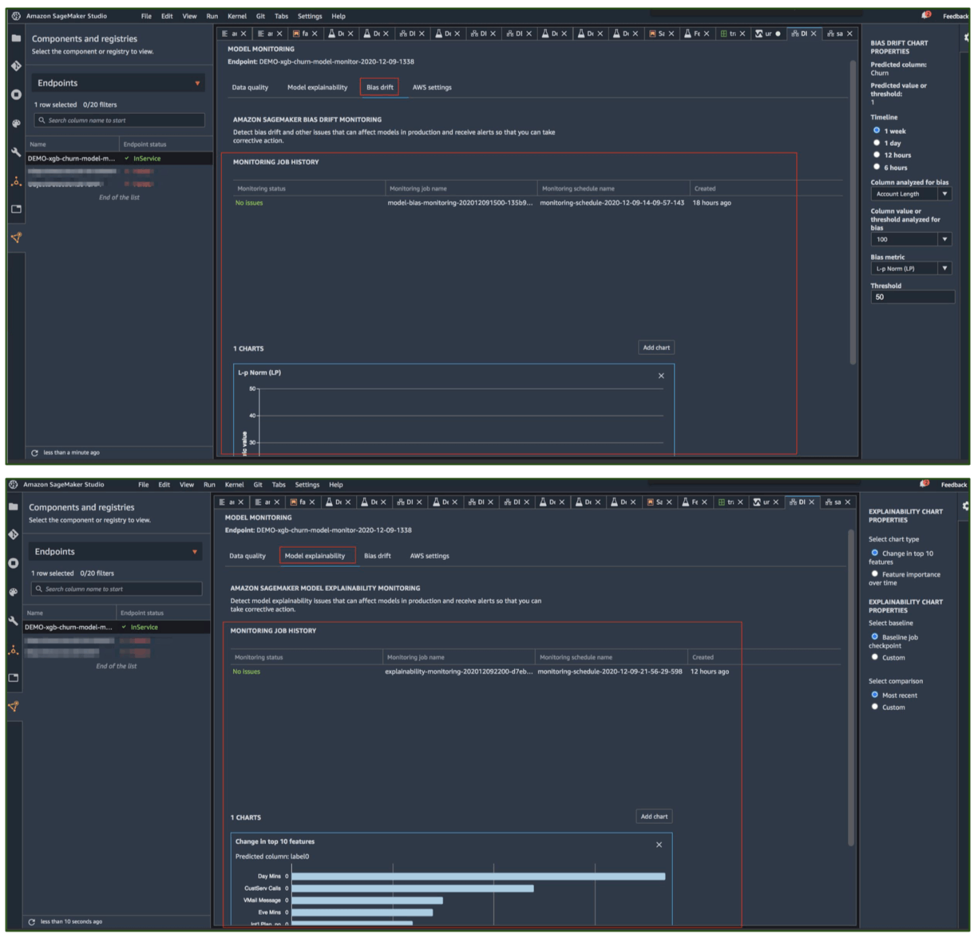The height and width of the screenshot is (938, 974).
Task: Open column value 100 dropdown
Action: (x=911, y=239)
